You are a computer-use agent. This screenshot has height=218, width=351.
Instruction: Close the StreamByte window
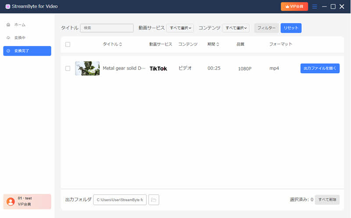point(342,7)
